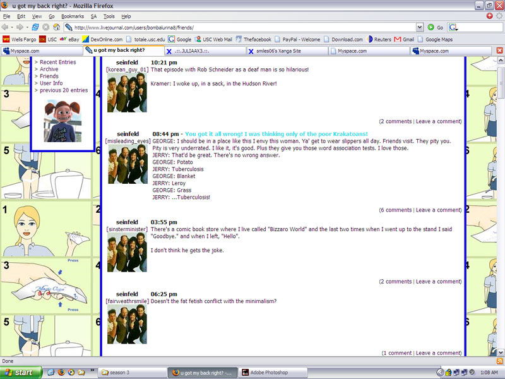Click the page scrollbar down arrow
This screenshot has width=505, height=379.
[501, 352]
